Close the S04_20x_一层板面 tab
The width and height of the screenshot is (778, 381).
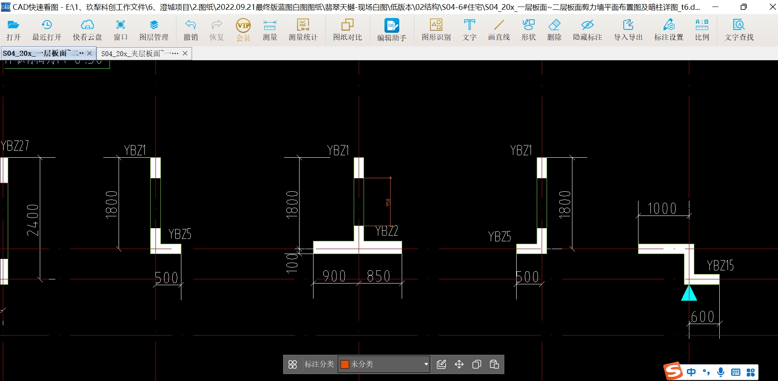89,53
